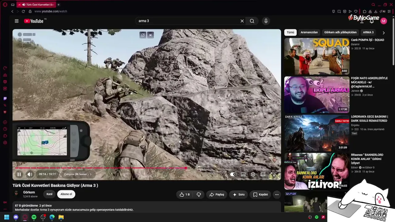
Task: Click the miniplayer icon atop the video
Action: [143, 35]
